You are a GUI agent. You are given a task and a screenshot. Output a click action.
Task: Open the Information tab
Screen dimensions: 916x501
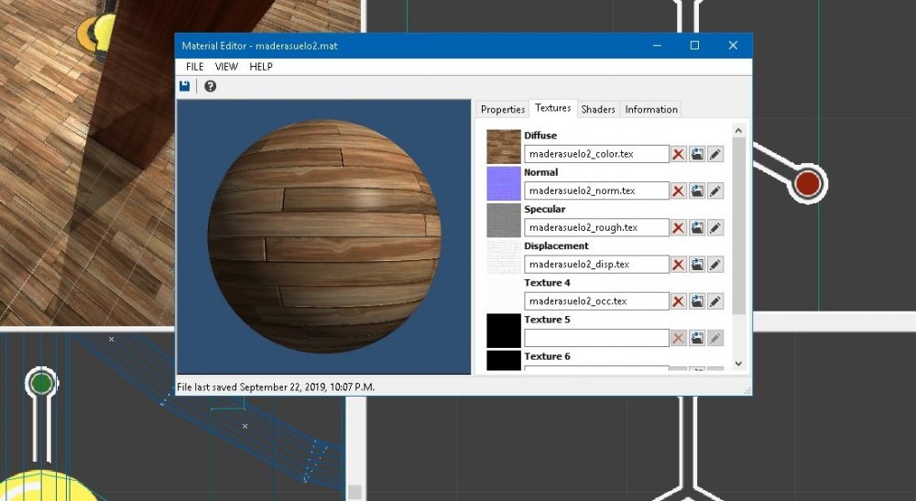pyautogui.click(x=651, y=109)
